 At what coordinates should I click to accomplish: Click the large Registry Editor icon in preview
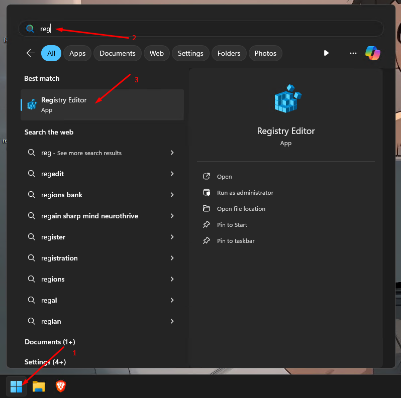click(285, 98)
